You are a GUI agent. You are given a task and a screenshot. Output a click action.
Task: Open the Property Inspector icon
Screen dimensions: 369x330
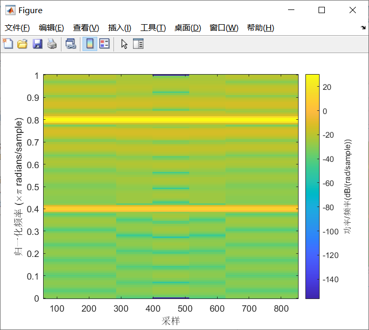coord(138,44)
